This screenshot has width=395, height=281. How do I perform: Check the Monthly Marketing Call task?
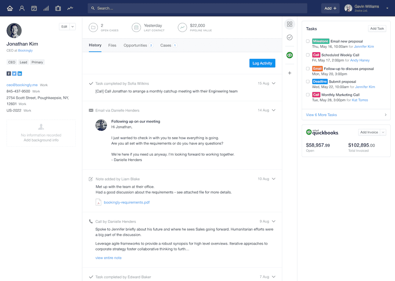point(308,95)
